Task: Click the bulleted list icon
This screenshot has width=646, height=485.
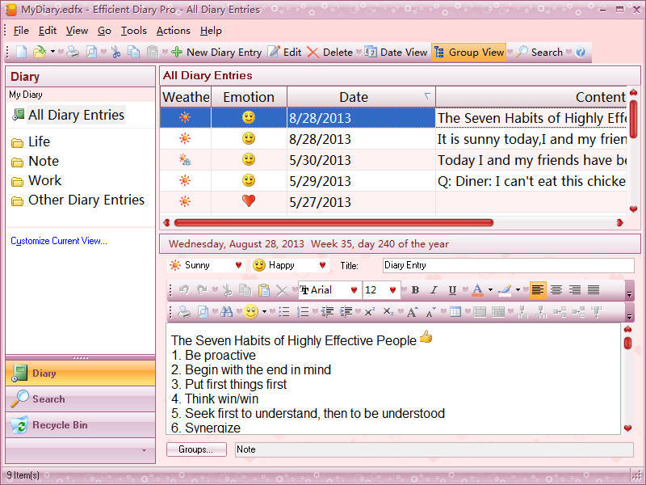Action: (284, 312)
